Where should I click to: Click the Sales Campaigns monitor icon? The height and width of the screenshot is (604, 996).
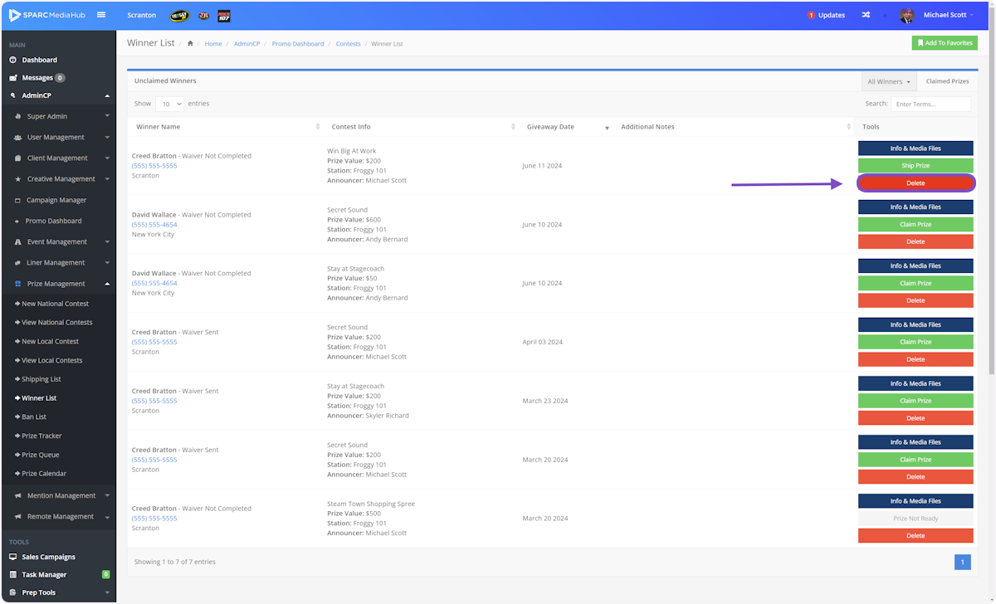13,557
